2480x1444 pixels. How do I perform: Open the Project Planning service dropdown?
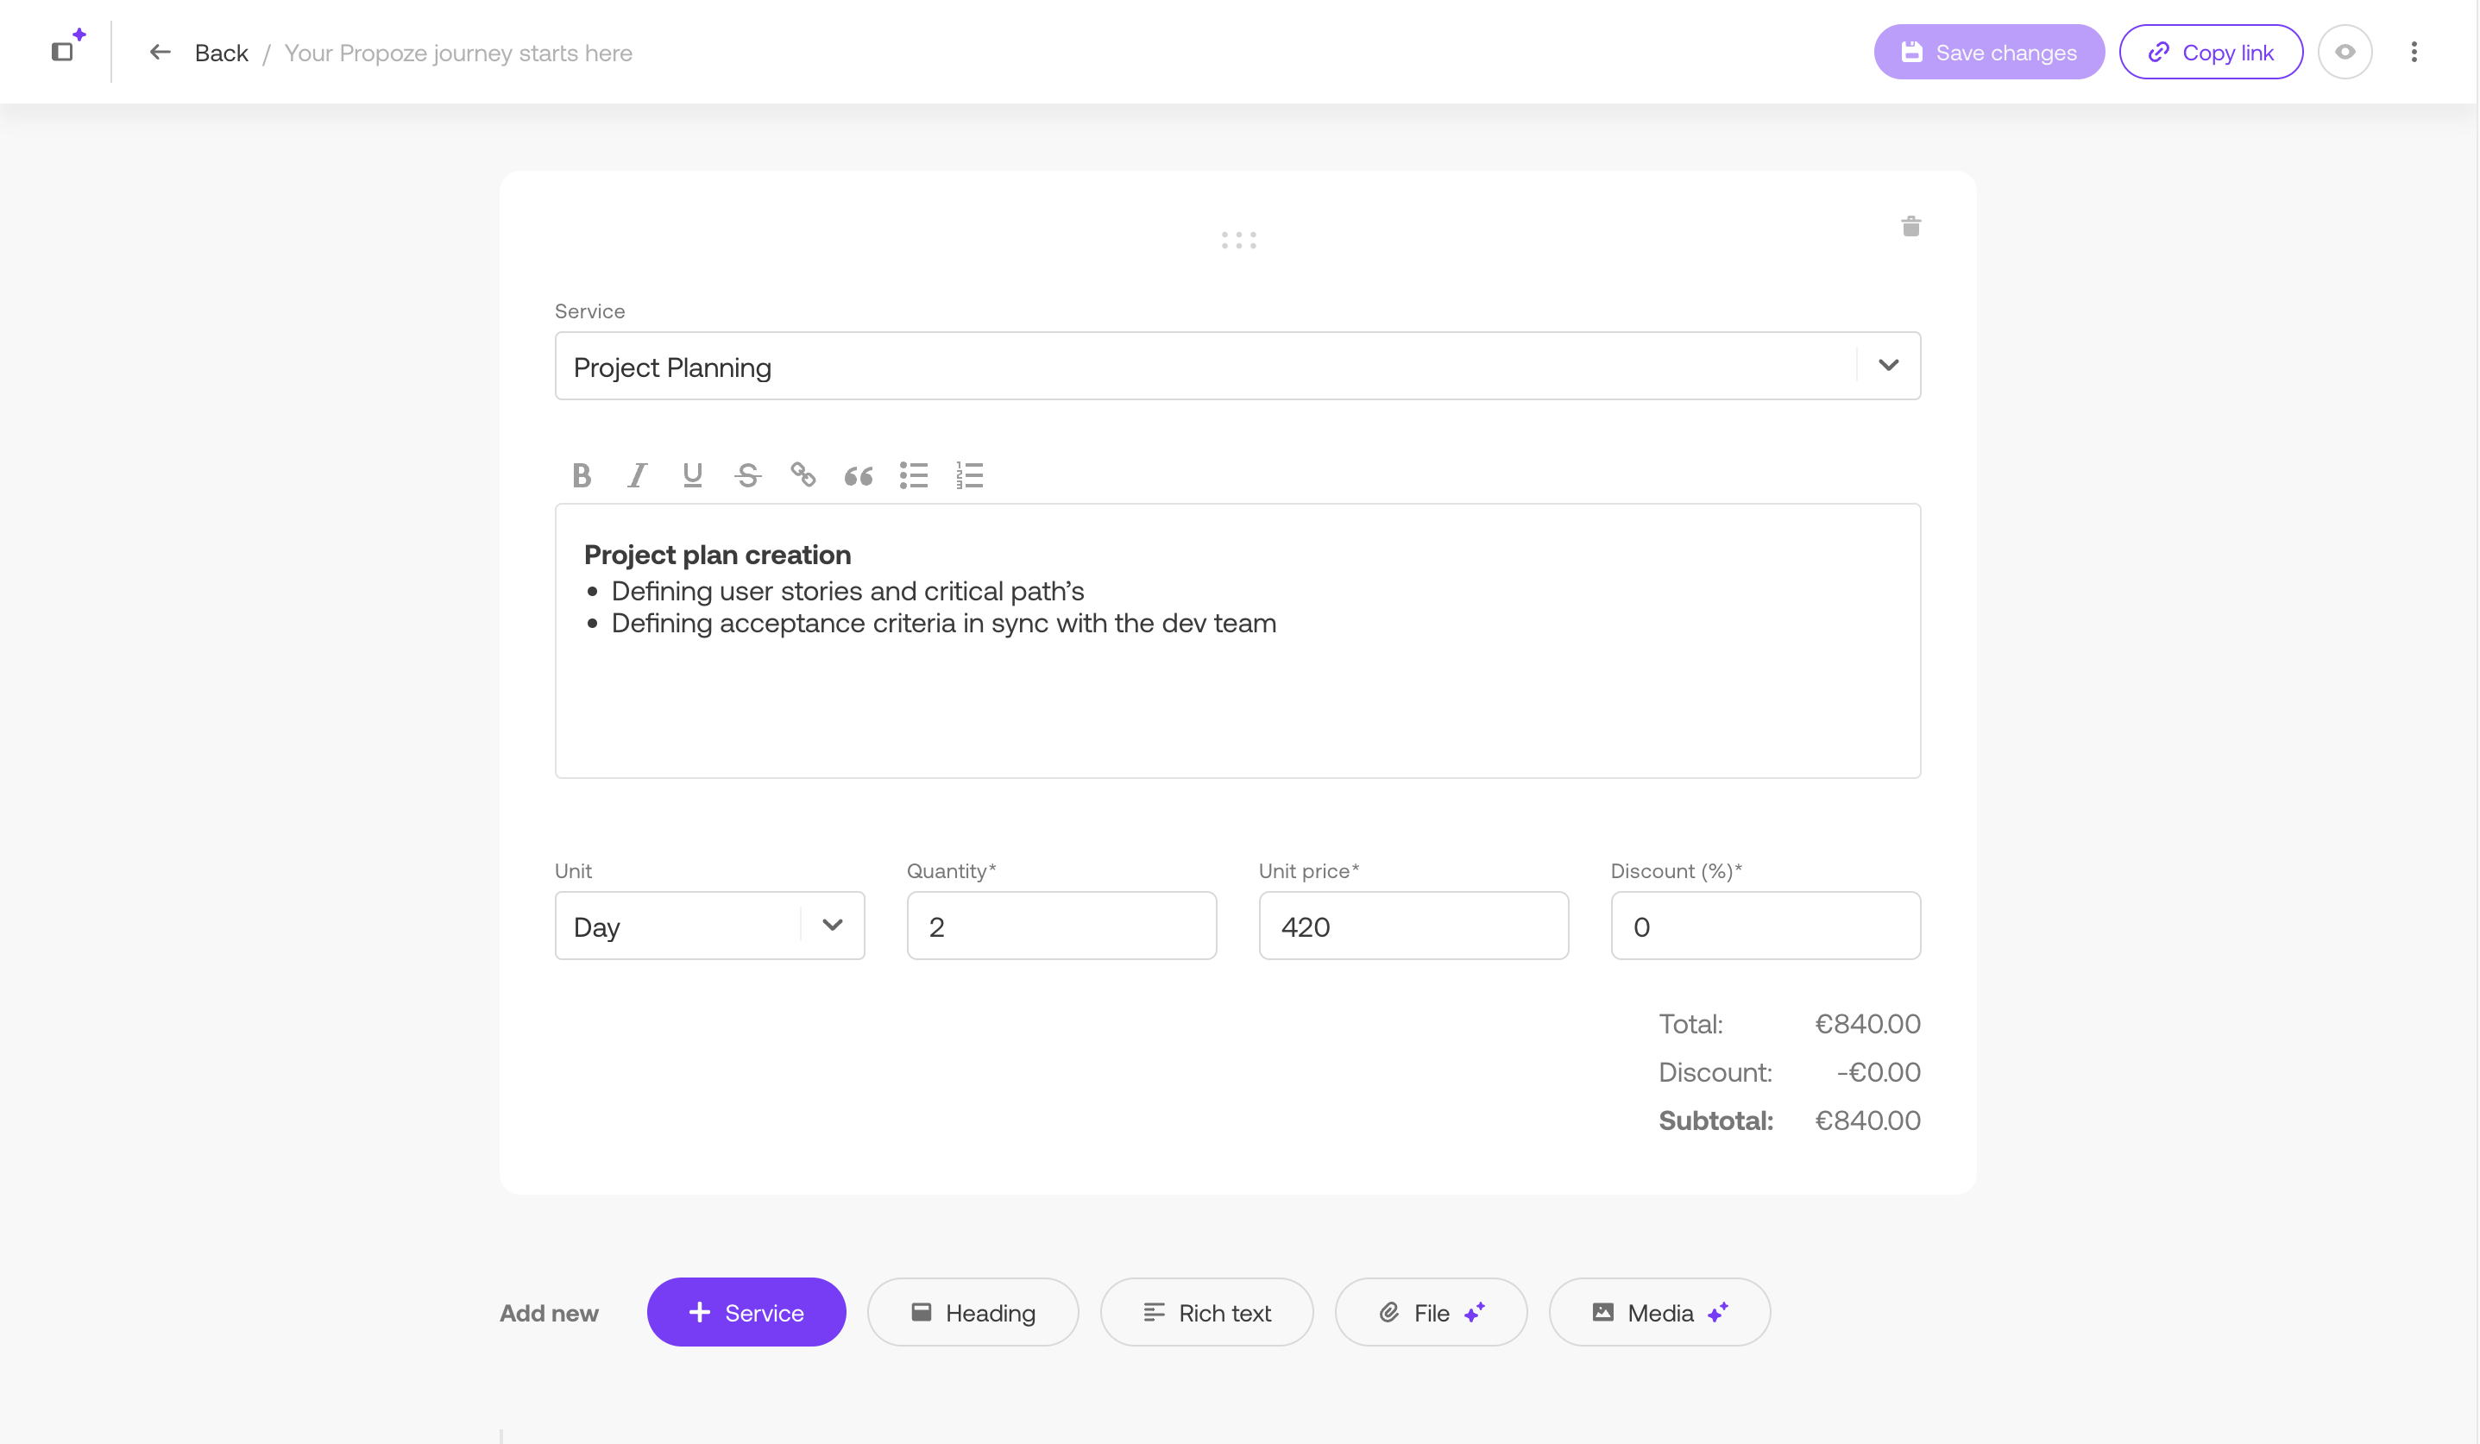click(1887, 366)
